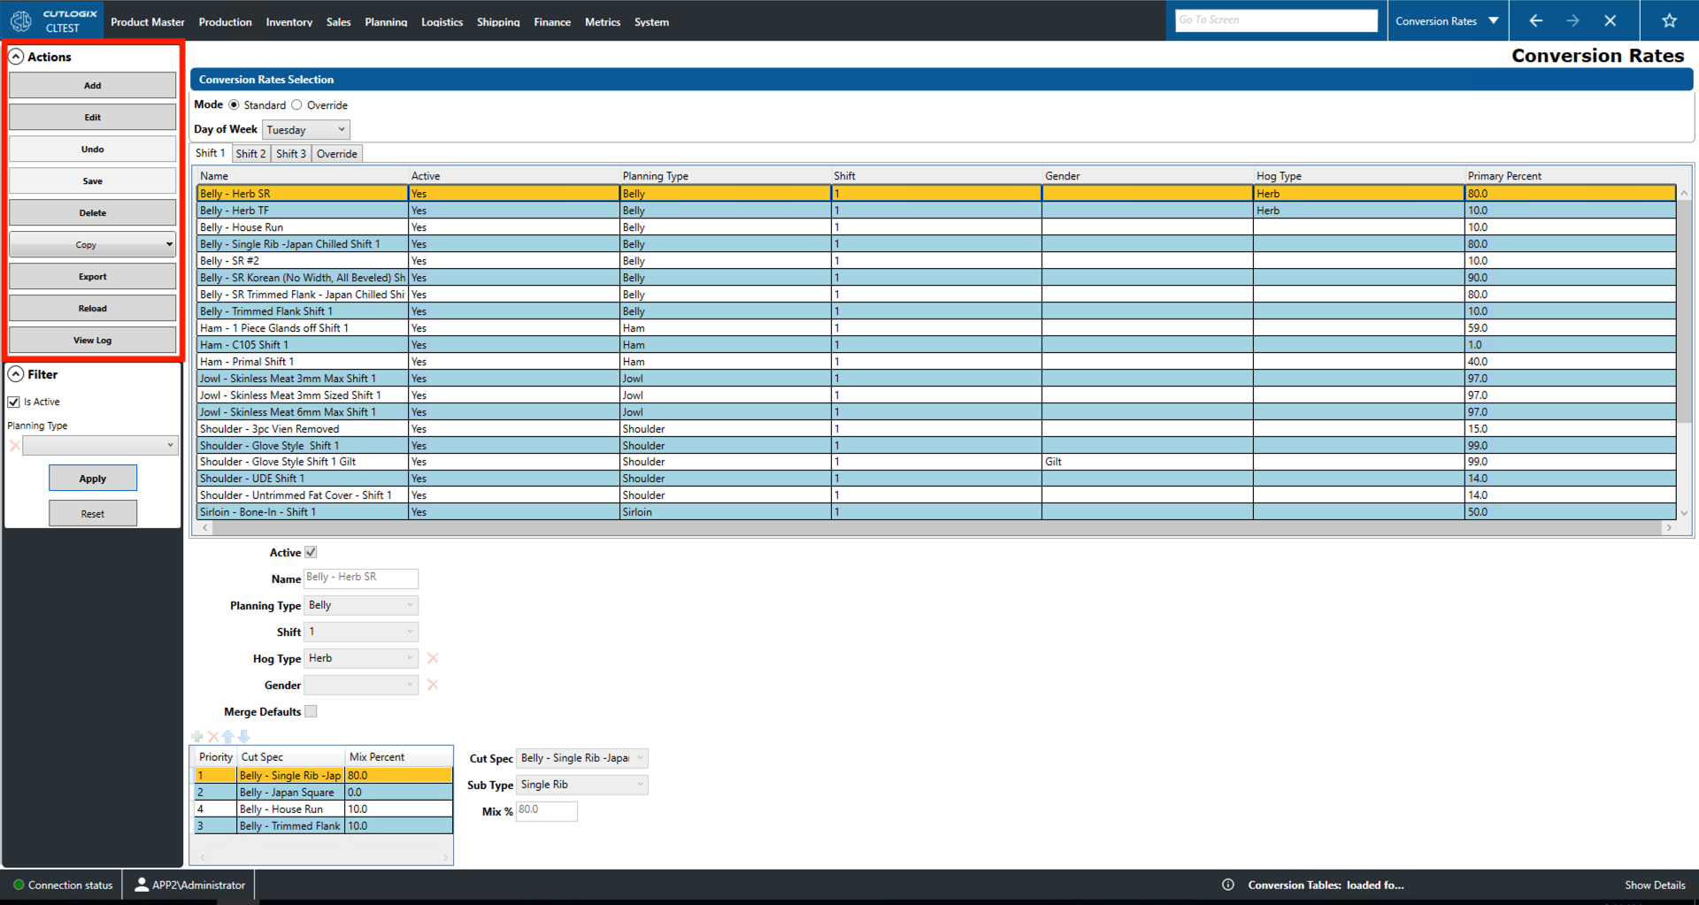Navigate back with the left arrow icon

pyautogui.click(x=1535, y=20)
